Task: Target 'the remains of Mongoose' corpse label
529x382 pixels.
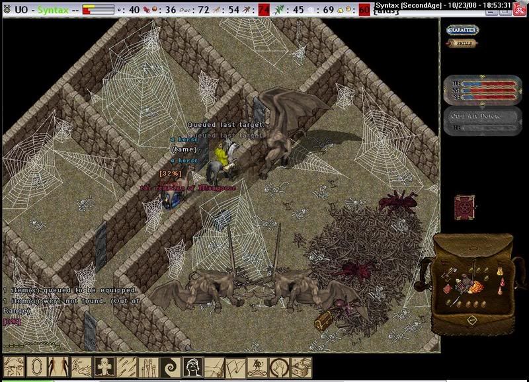Action: pos(188,188)
